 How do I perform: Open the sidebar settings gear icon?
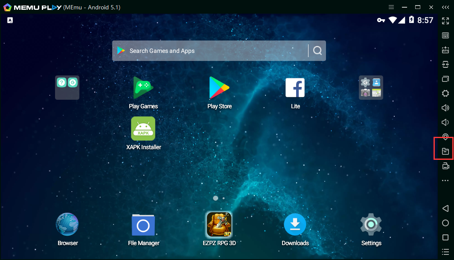tap(445, 93)
